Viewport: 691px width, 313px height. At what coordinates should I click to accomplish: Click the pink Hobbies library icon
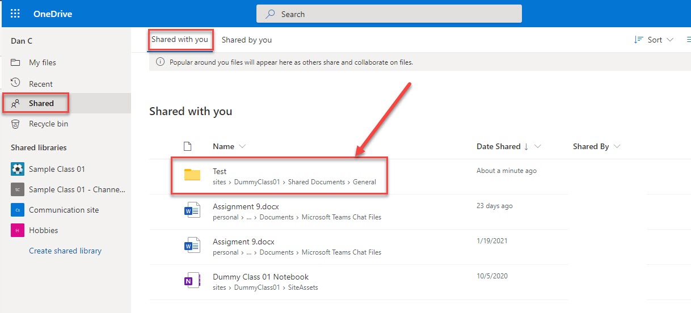point(18,230)
